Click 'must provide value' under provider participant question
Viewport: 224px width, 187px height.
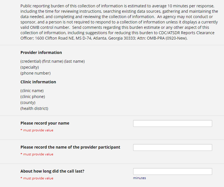pos(38,154)
